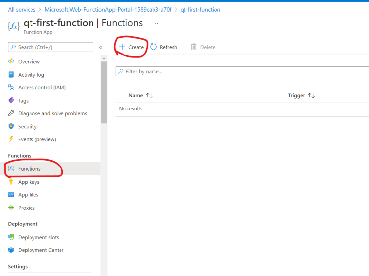Click the Security shield icon

11,126
